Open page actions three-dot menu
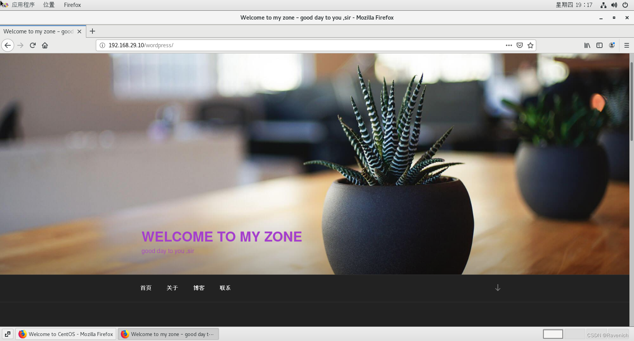 (509, 45)
